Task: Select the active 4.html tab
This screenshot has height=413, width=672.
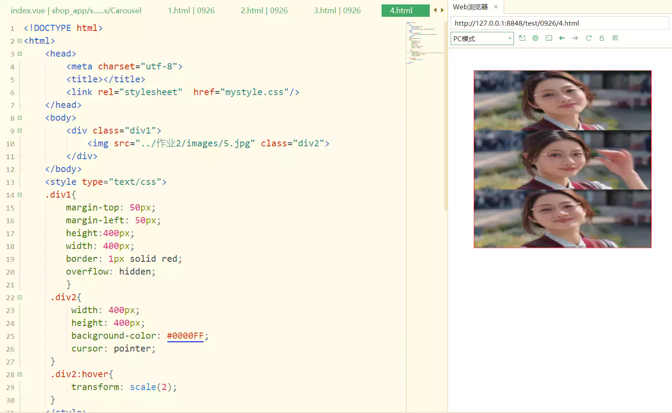Action: pyautogui.click(x=406, y=10)
